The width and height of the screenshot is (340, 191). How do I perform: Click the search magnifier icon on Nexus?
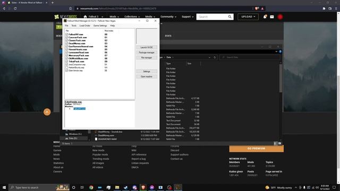(229, 16)
